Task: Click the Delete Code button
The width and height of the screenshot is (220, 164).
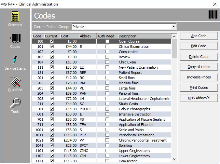Action: point(199,57)
